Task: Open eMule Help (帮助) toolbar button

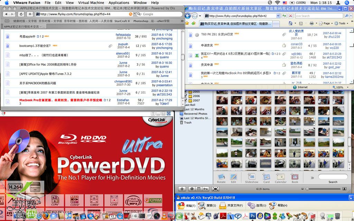Action: tap(278, 205)
